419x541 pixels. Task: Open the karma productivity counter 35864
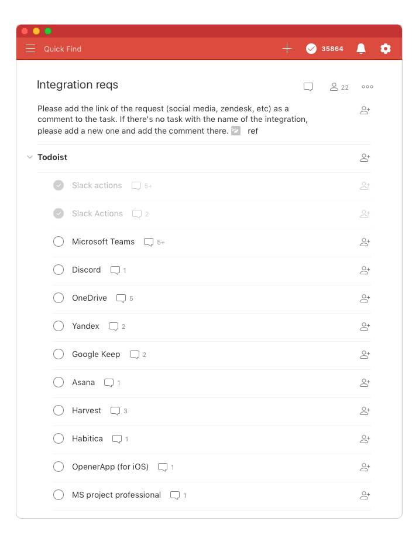point(325,49)
